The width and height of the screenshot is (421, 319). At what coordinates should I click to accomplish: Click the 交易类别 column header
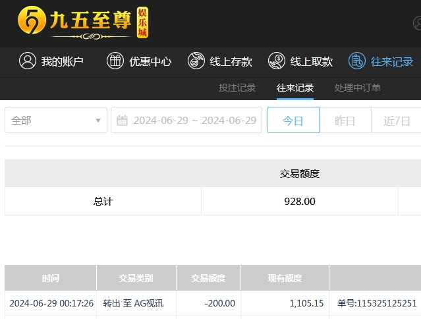click(136, 278)
